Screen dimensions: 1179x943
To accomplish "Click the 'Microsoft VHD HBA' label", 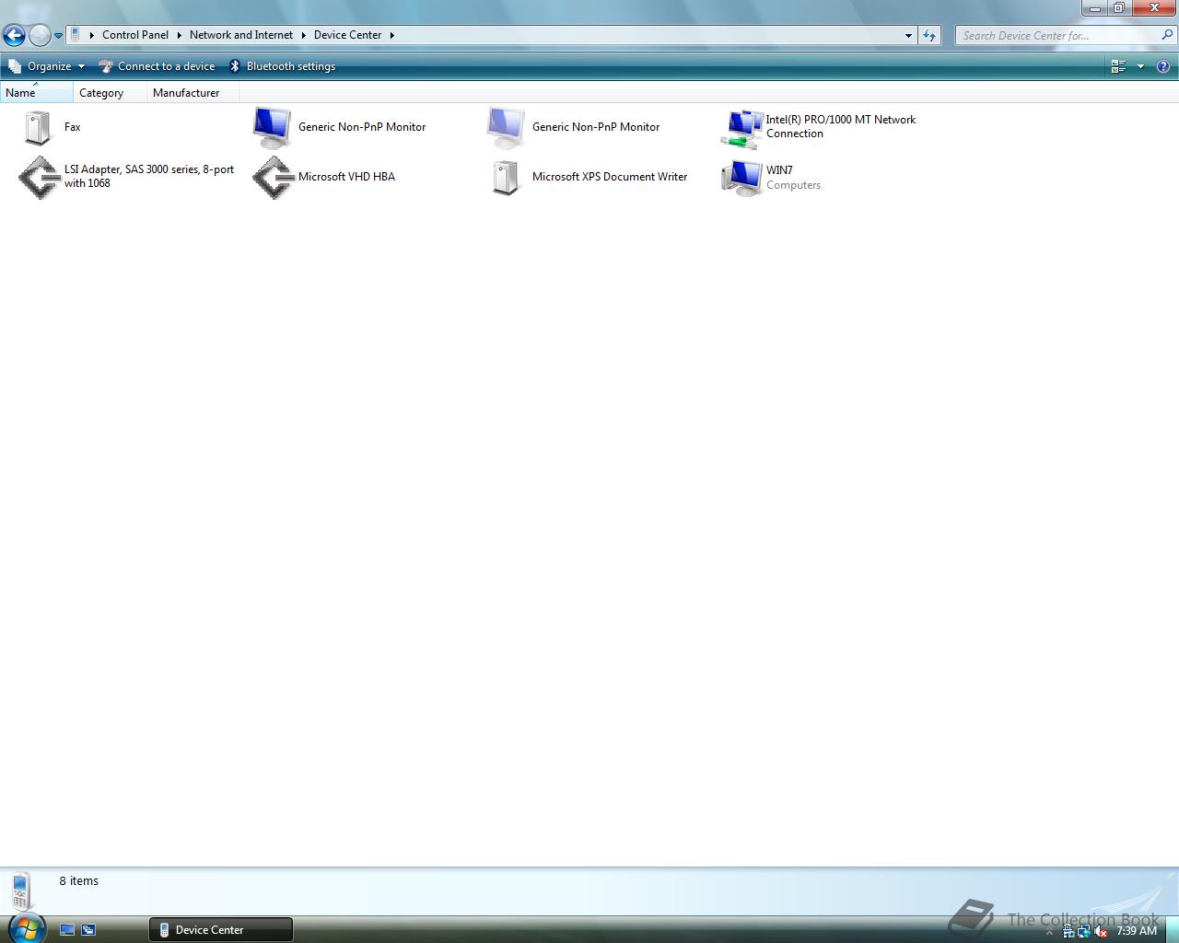I will pyautogui.click(x=346, y=177).
